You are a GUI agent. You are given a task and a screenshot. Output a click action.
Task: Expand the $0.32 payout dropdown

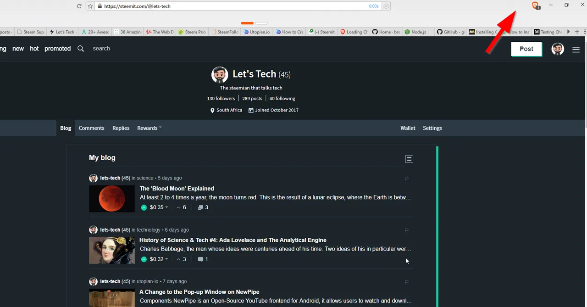pyautogui.click(x=159, y=259)
